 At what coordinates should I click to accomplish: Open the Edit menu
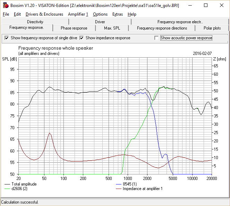[x=17, y=14]
